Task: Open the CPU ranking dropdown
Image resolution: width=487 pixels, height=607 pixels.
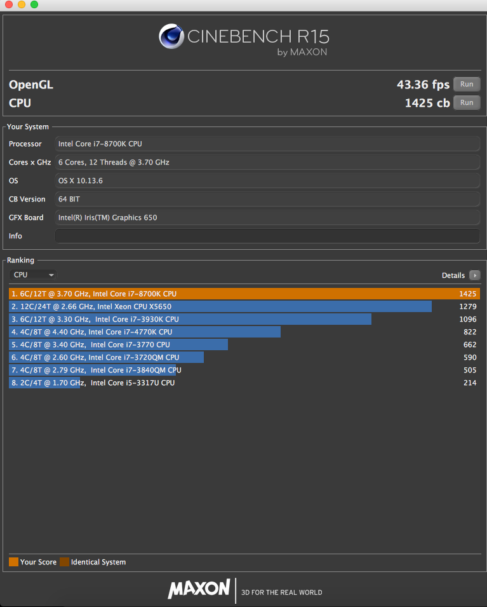Action: click(34, 275)
